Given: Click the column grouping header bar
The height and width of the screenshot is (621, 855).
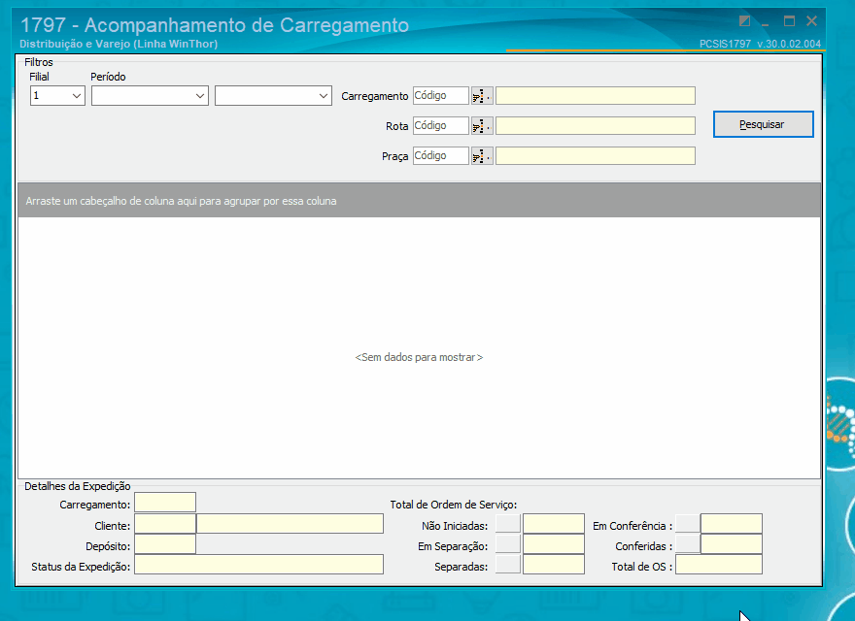Looking at the screenshot, I should (x=419, y=201).
